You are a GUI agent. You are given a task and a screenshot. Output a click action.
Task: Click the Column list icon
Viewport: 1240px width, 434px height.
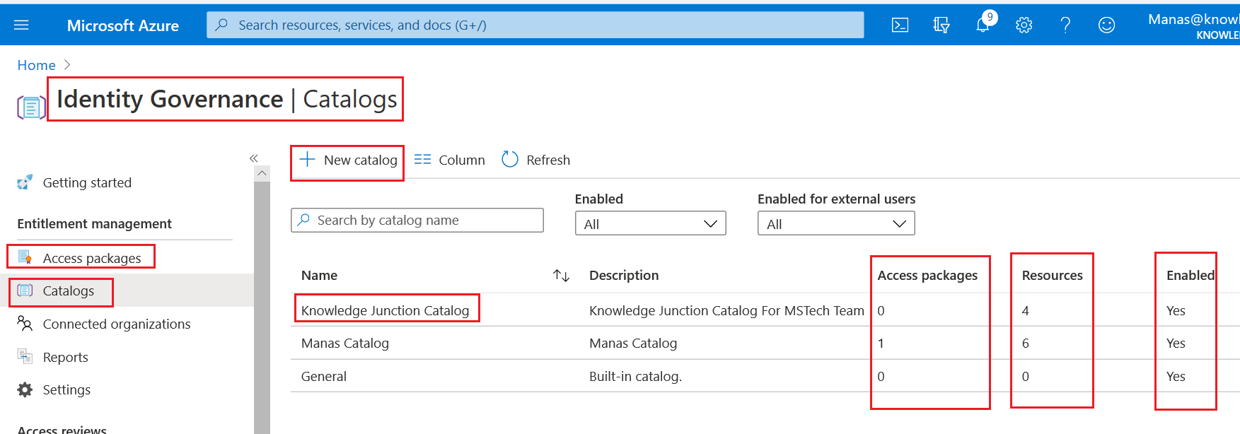coord(422,159)
